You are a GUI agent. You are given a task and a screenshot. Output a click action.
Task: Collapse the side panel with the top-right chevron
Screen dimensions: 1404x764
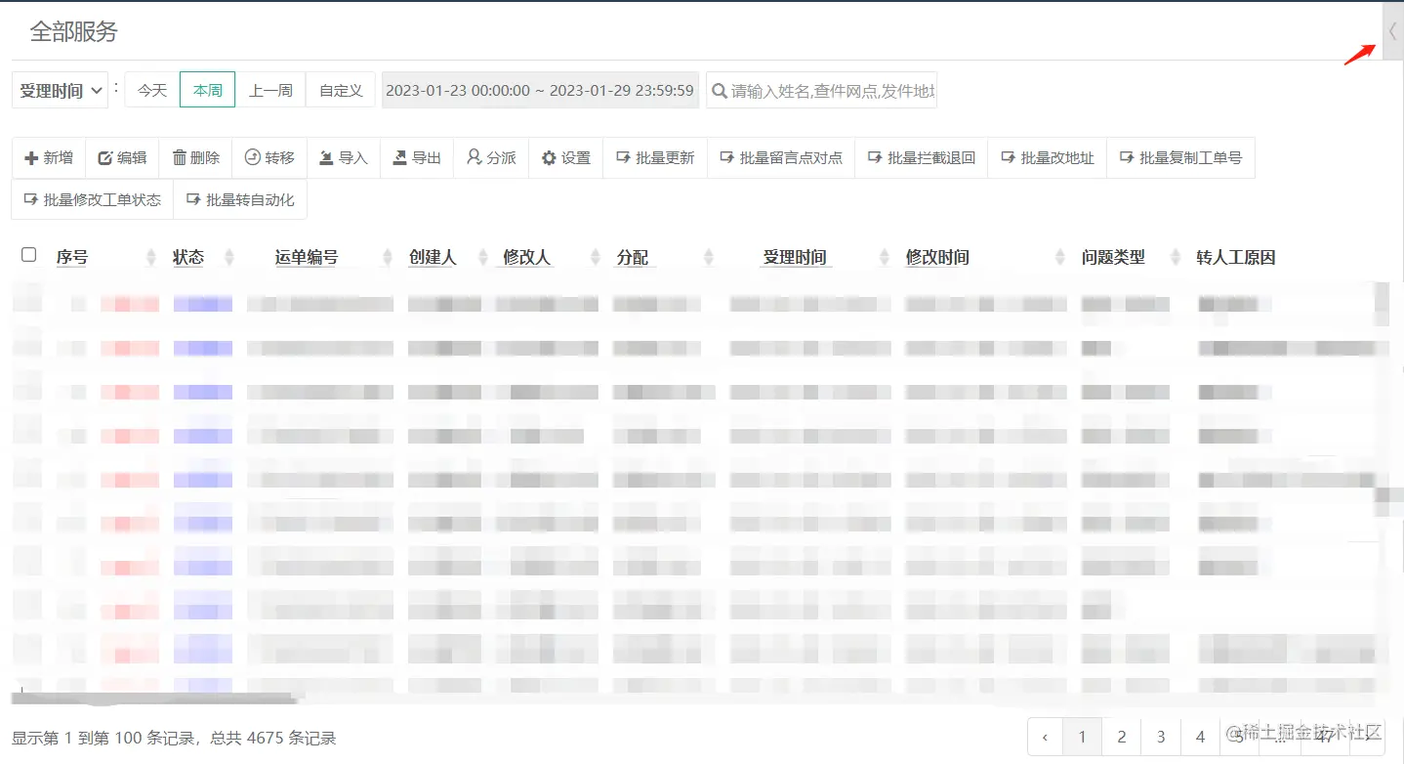1393,31
